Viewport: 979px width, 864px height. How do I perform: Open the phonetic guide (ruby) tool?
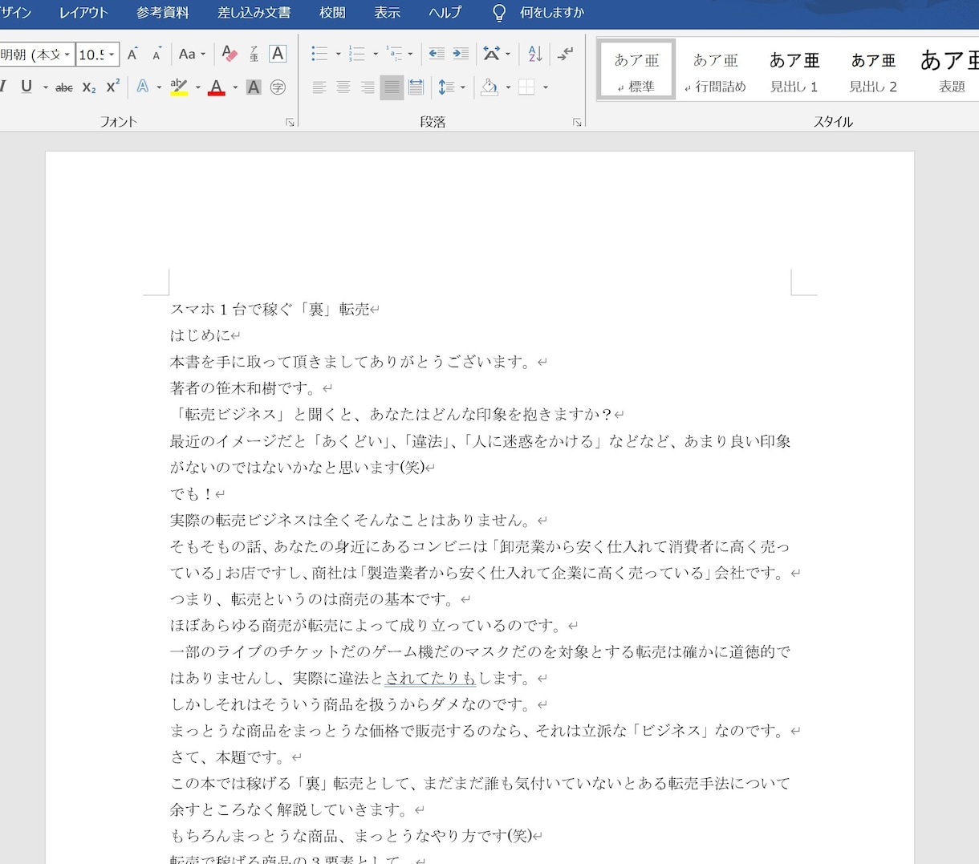coord(254,54)
